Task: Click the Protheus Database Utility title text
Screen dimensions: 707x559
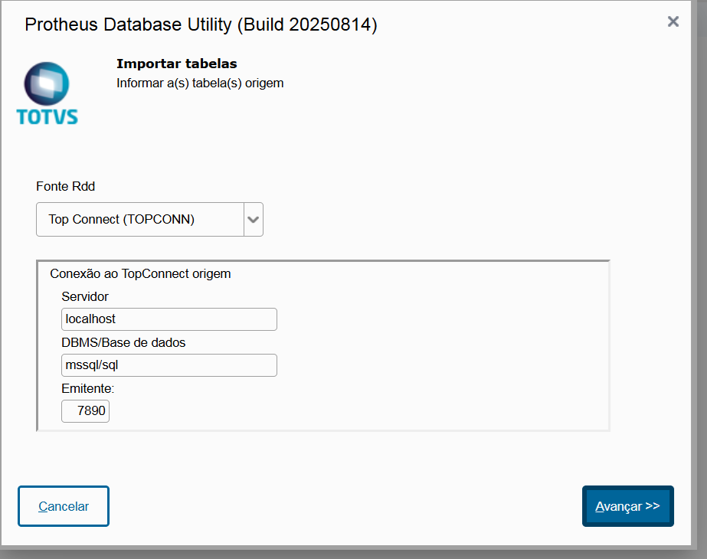Action: click(129, 25)
